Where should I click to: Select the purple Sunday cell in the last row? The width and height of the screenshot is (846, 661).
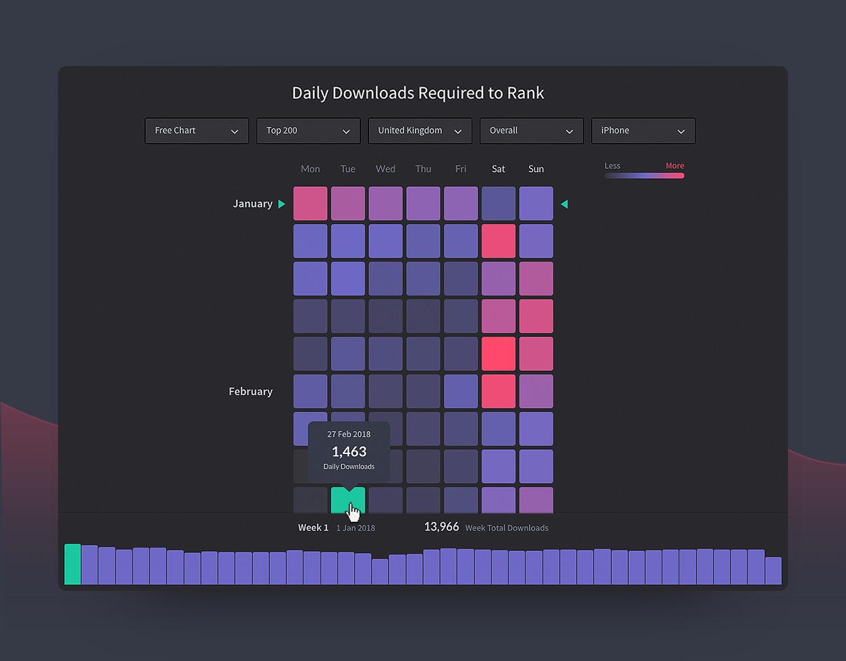[536, 500]
